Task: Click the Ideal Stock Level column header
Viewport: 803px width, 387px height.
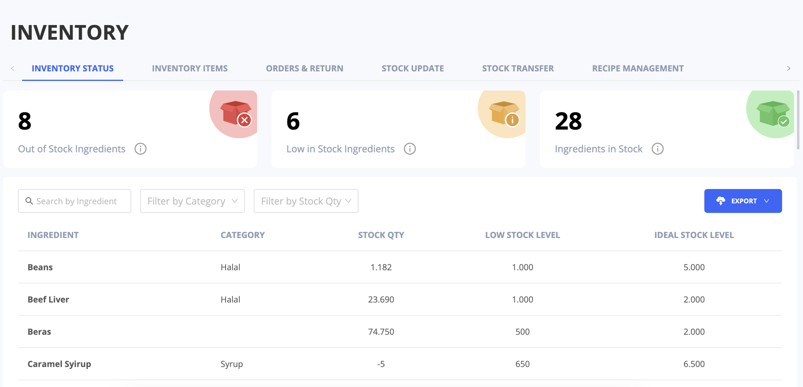Action: point(694,235)
